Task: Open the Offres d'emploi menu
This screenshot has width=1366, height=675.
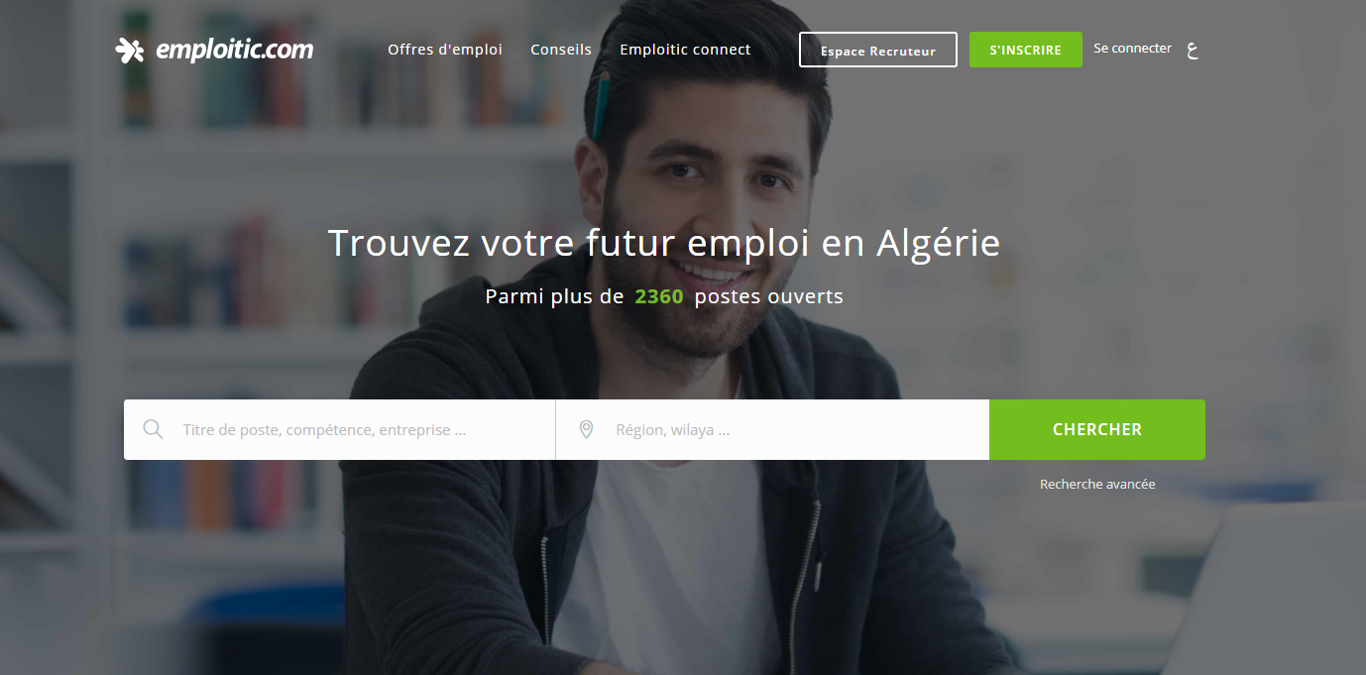Action: pyautogui.click(x=445, y=50)
